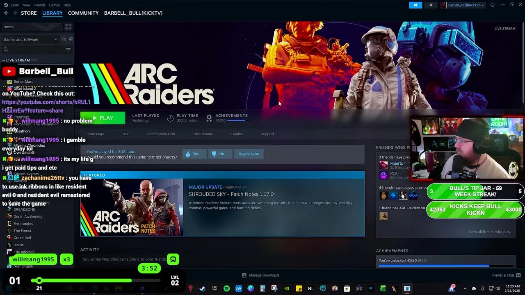The height and width of the screenshot is (295, 525).
Task: Open the Steam announcements megaphone button
Action: tap(415, 5)
